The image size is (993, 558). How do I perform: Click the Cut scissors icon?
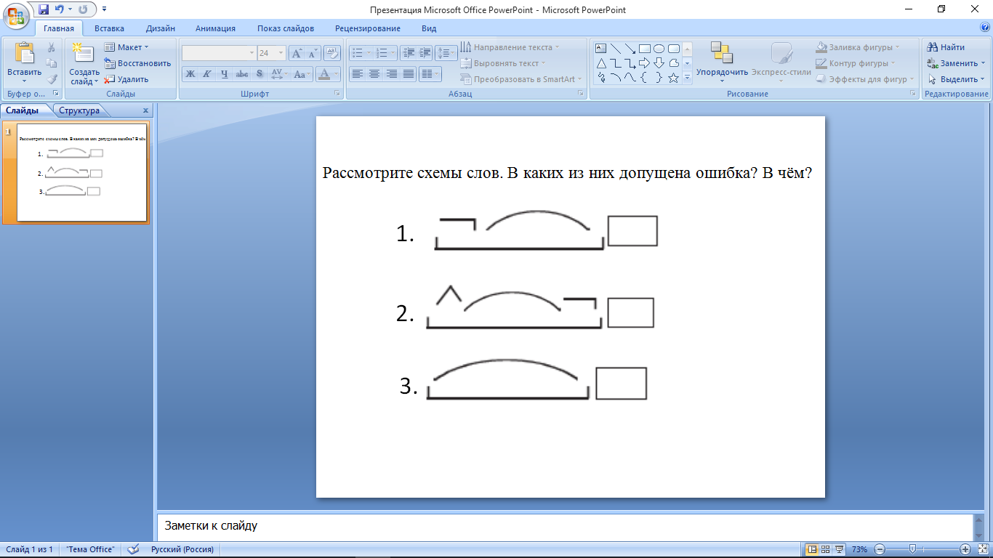[52, 47]
